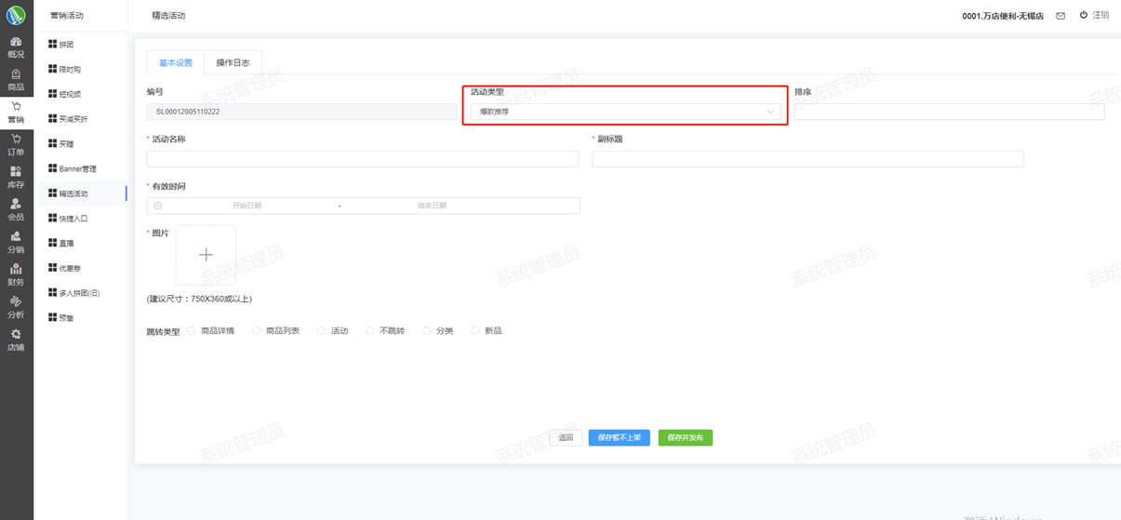This screenshot has height=520, width=1121.
Task: Click the 精选活动 page title in header
Action: [x=168, y=16]
